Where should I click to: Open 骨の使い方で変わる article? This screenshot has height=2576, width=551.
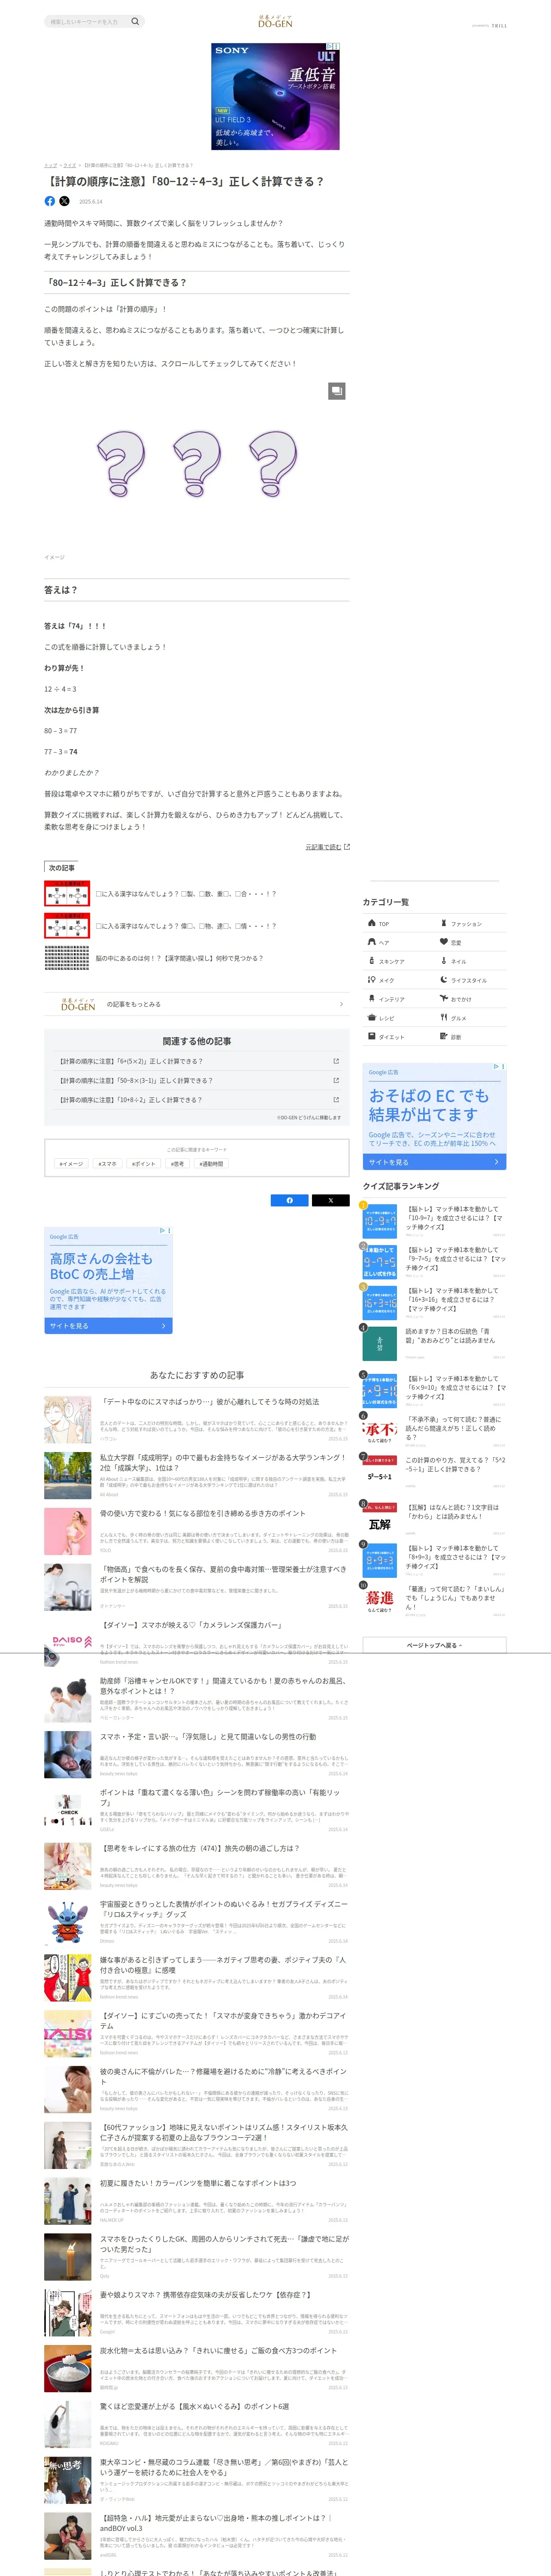[x=203, y=1513]
